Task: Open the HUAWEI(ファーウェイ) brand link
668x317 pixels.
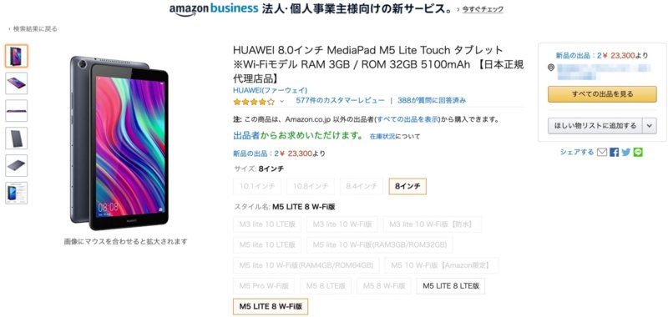Action: pyautogui.click(x=270, y=90)
